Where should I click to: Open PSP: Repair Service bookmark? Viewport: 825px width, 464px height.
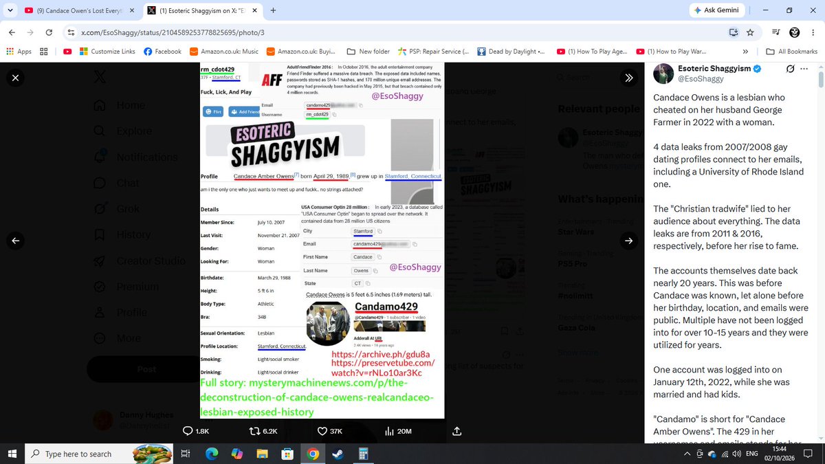[432, 52]
